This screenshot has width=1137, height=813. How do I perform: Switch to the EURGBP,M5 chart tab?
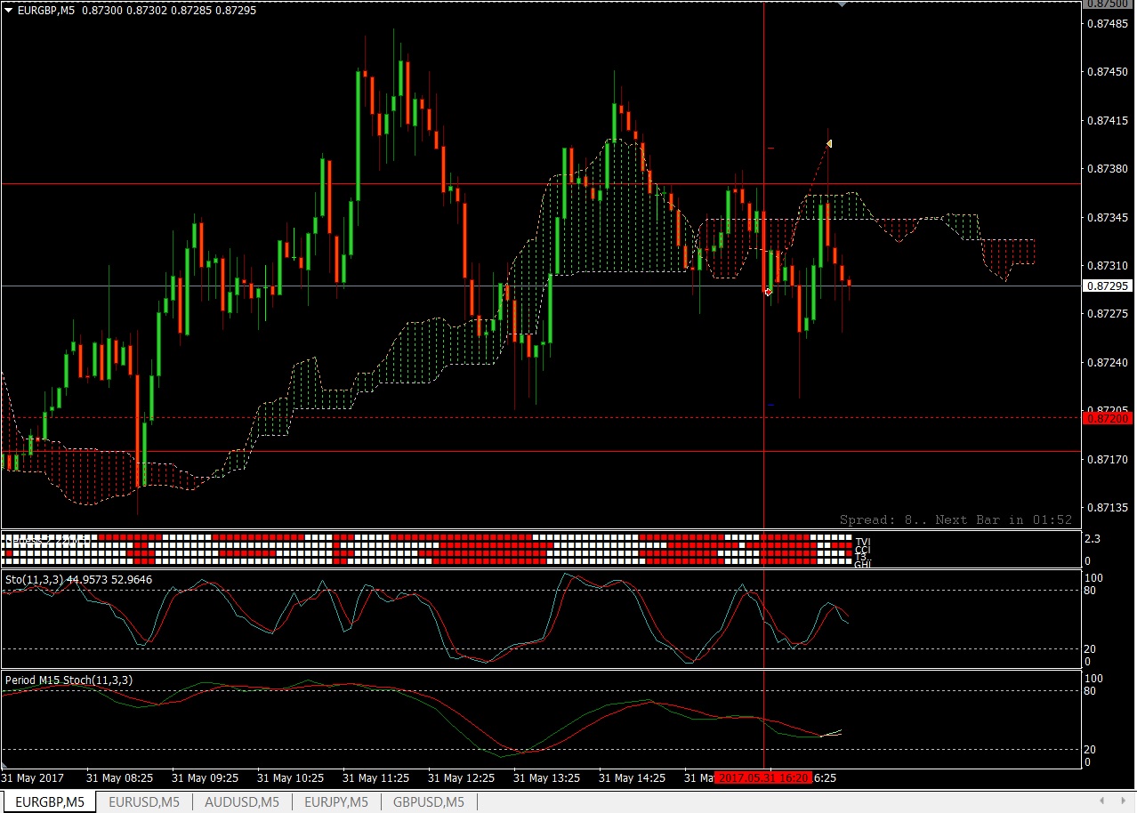tap(51, 802)
